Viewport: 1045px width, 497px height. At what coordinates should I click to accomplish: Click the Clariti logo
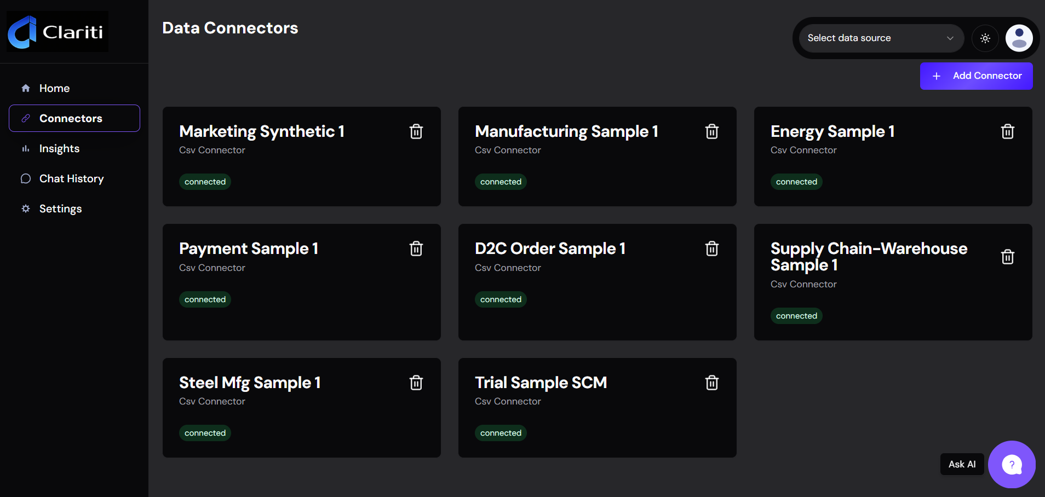(x=58, y=32)
